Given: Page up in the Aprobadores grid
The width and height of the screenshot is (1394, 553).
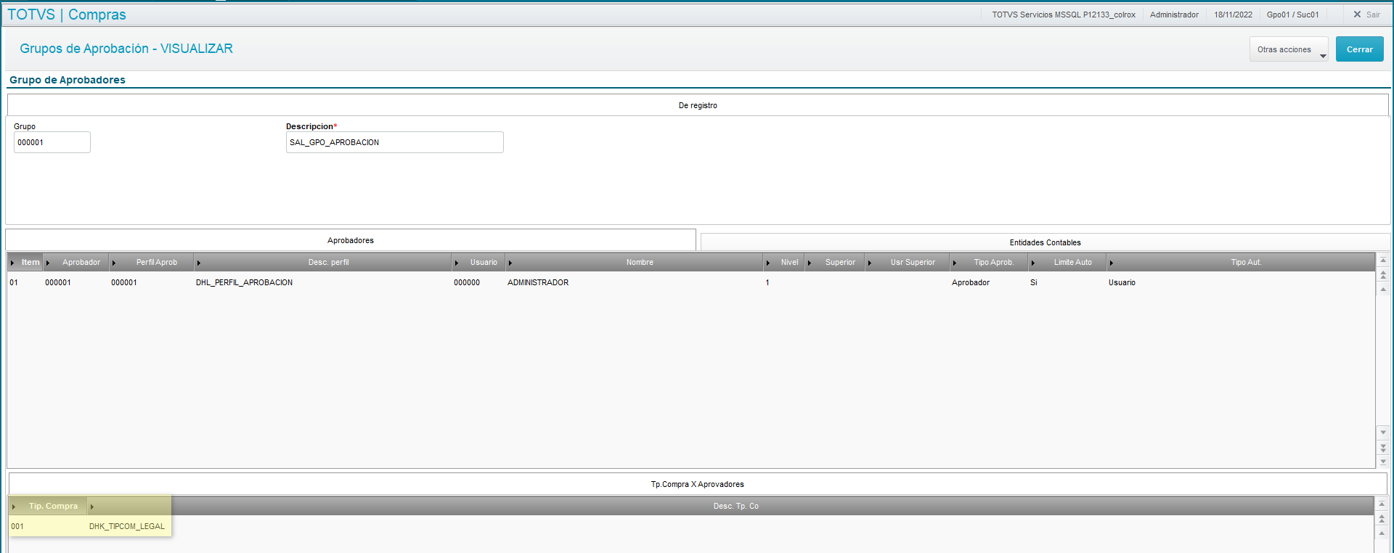Looking at the screenshot, I should tap(1383, 274).
